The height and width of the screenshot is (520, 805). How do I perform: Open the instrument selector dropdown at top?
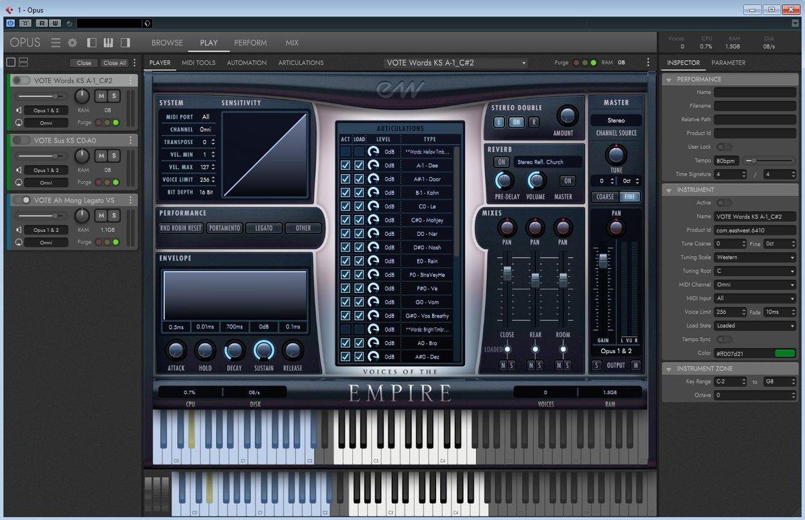point(456,62)
